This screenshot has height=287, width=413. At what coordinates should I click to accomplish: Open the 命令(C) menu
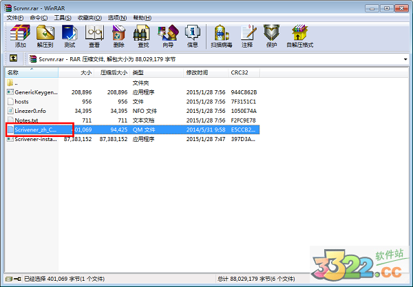click(x=39, y=18)
